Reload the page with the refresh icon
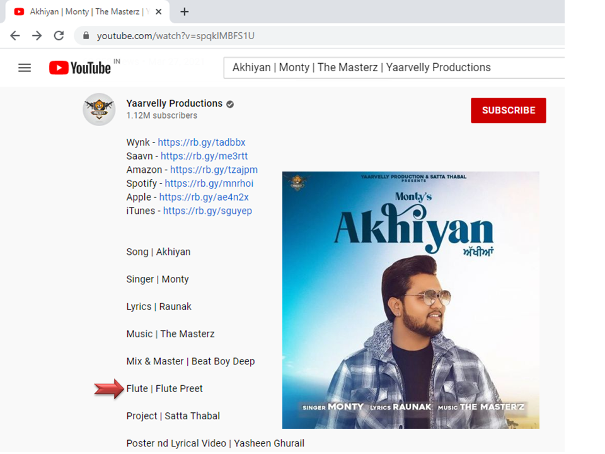 [x=59, y=36]
